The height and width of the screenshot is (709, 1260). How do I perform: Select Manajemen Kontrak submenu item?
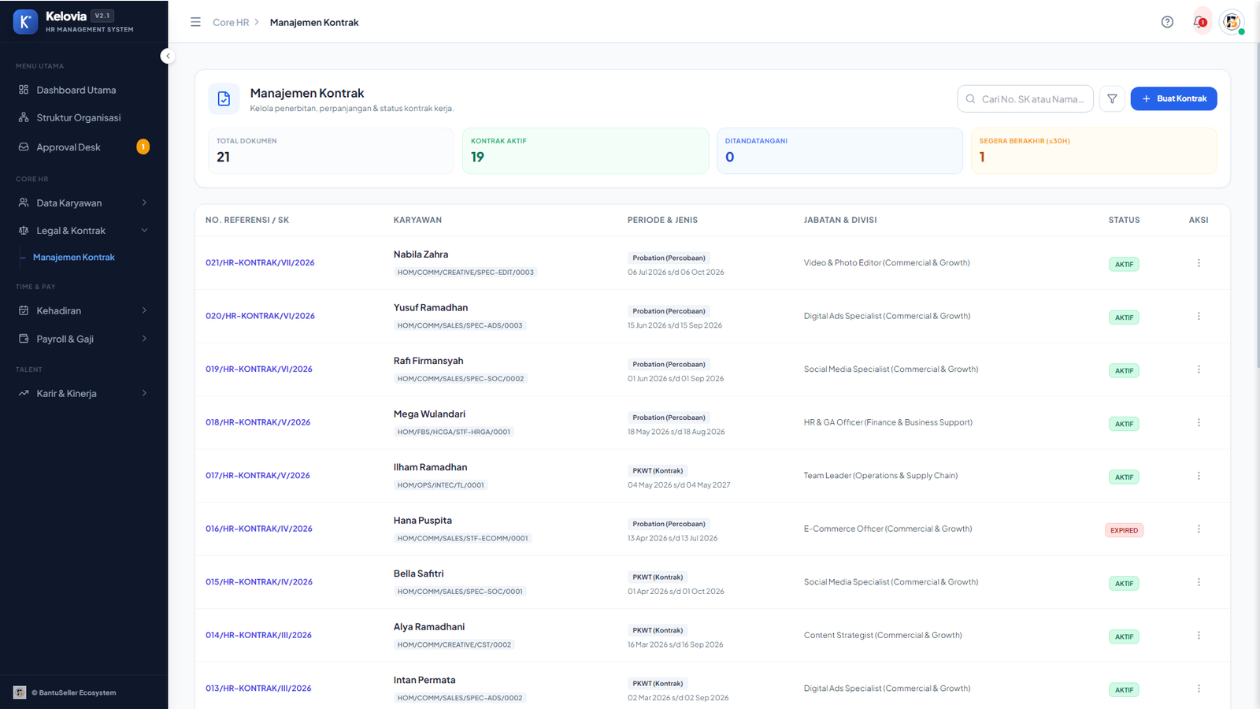74,258
